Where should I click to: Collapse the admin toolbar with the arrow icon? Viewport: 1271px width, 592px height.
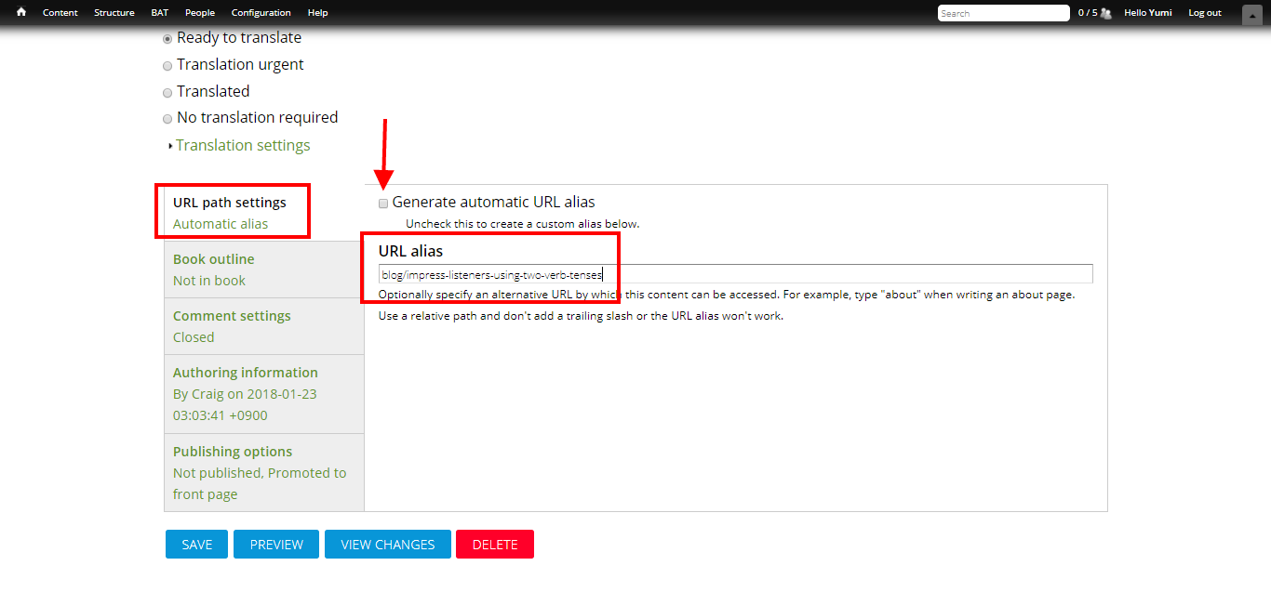[x=1251, y=14]
